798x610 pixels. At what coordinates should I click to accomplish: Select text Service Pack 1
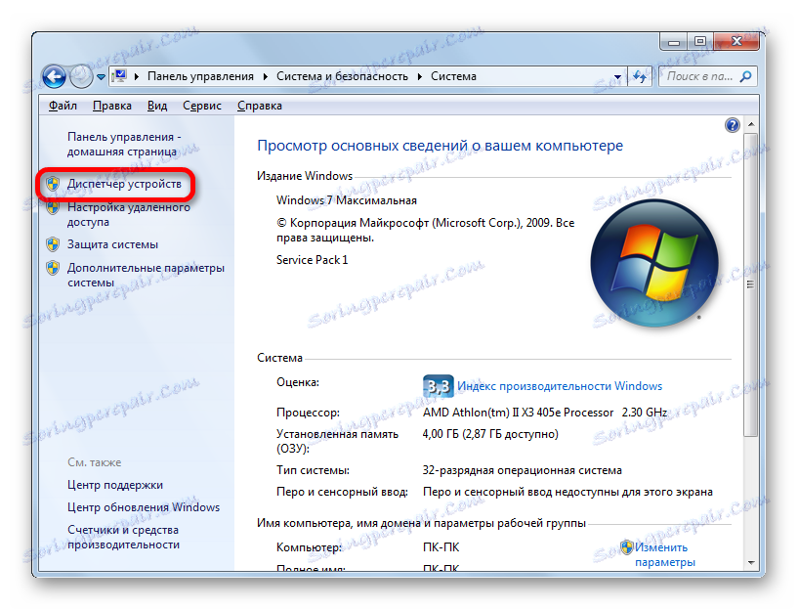point(312,260)
